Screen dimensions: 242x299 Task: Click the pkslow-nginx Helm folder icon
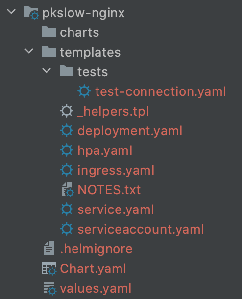click(31, 13)
